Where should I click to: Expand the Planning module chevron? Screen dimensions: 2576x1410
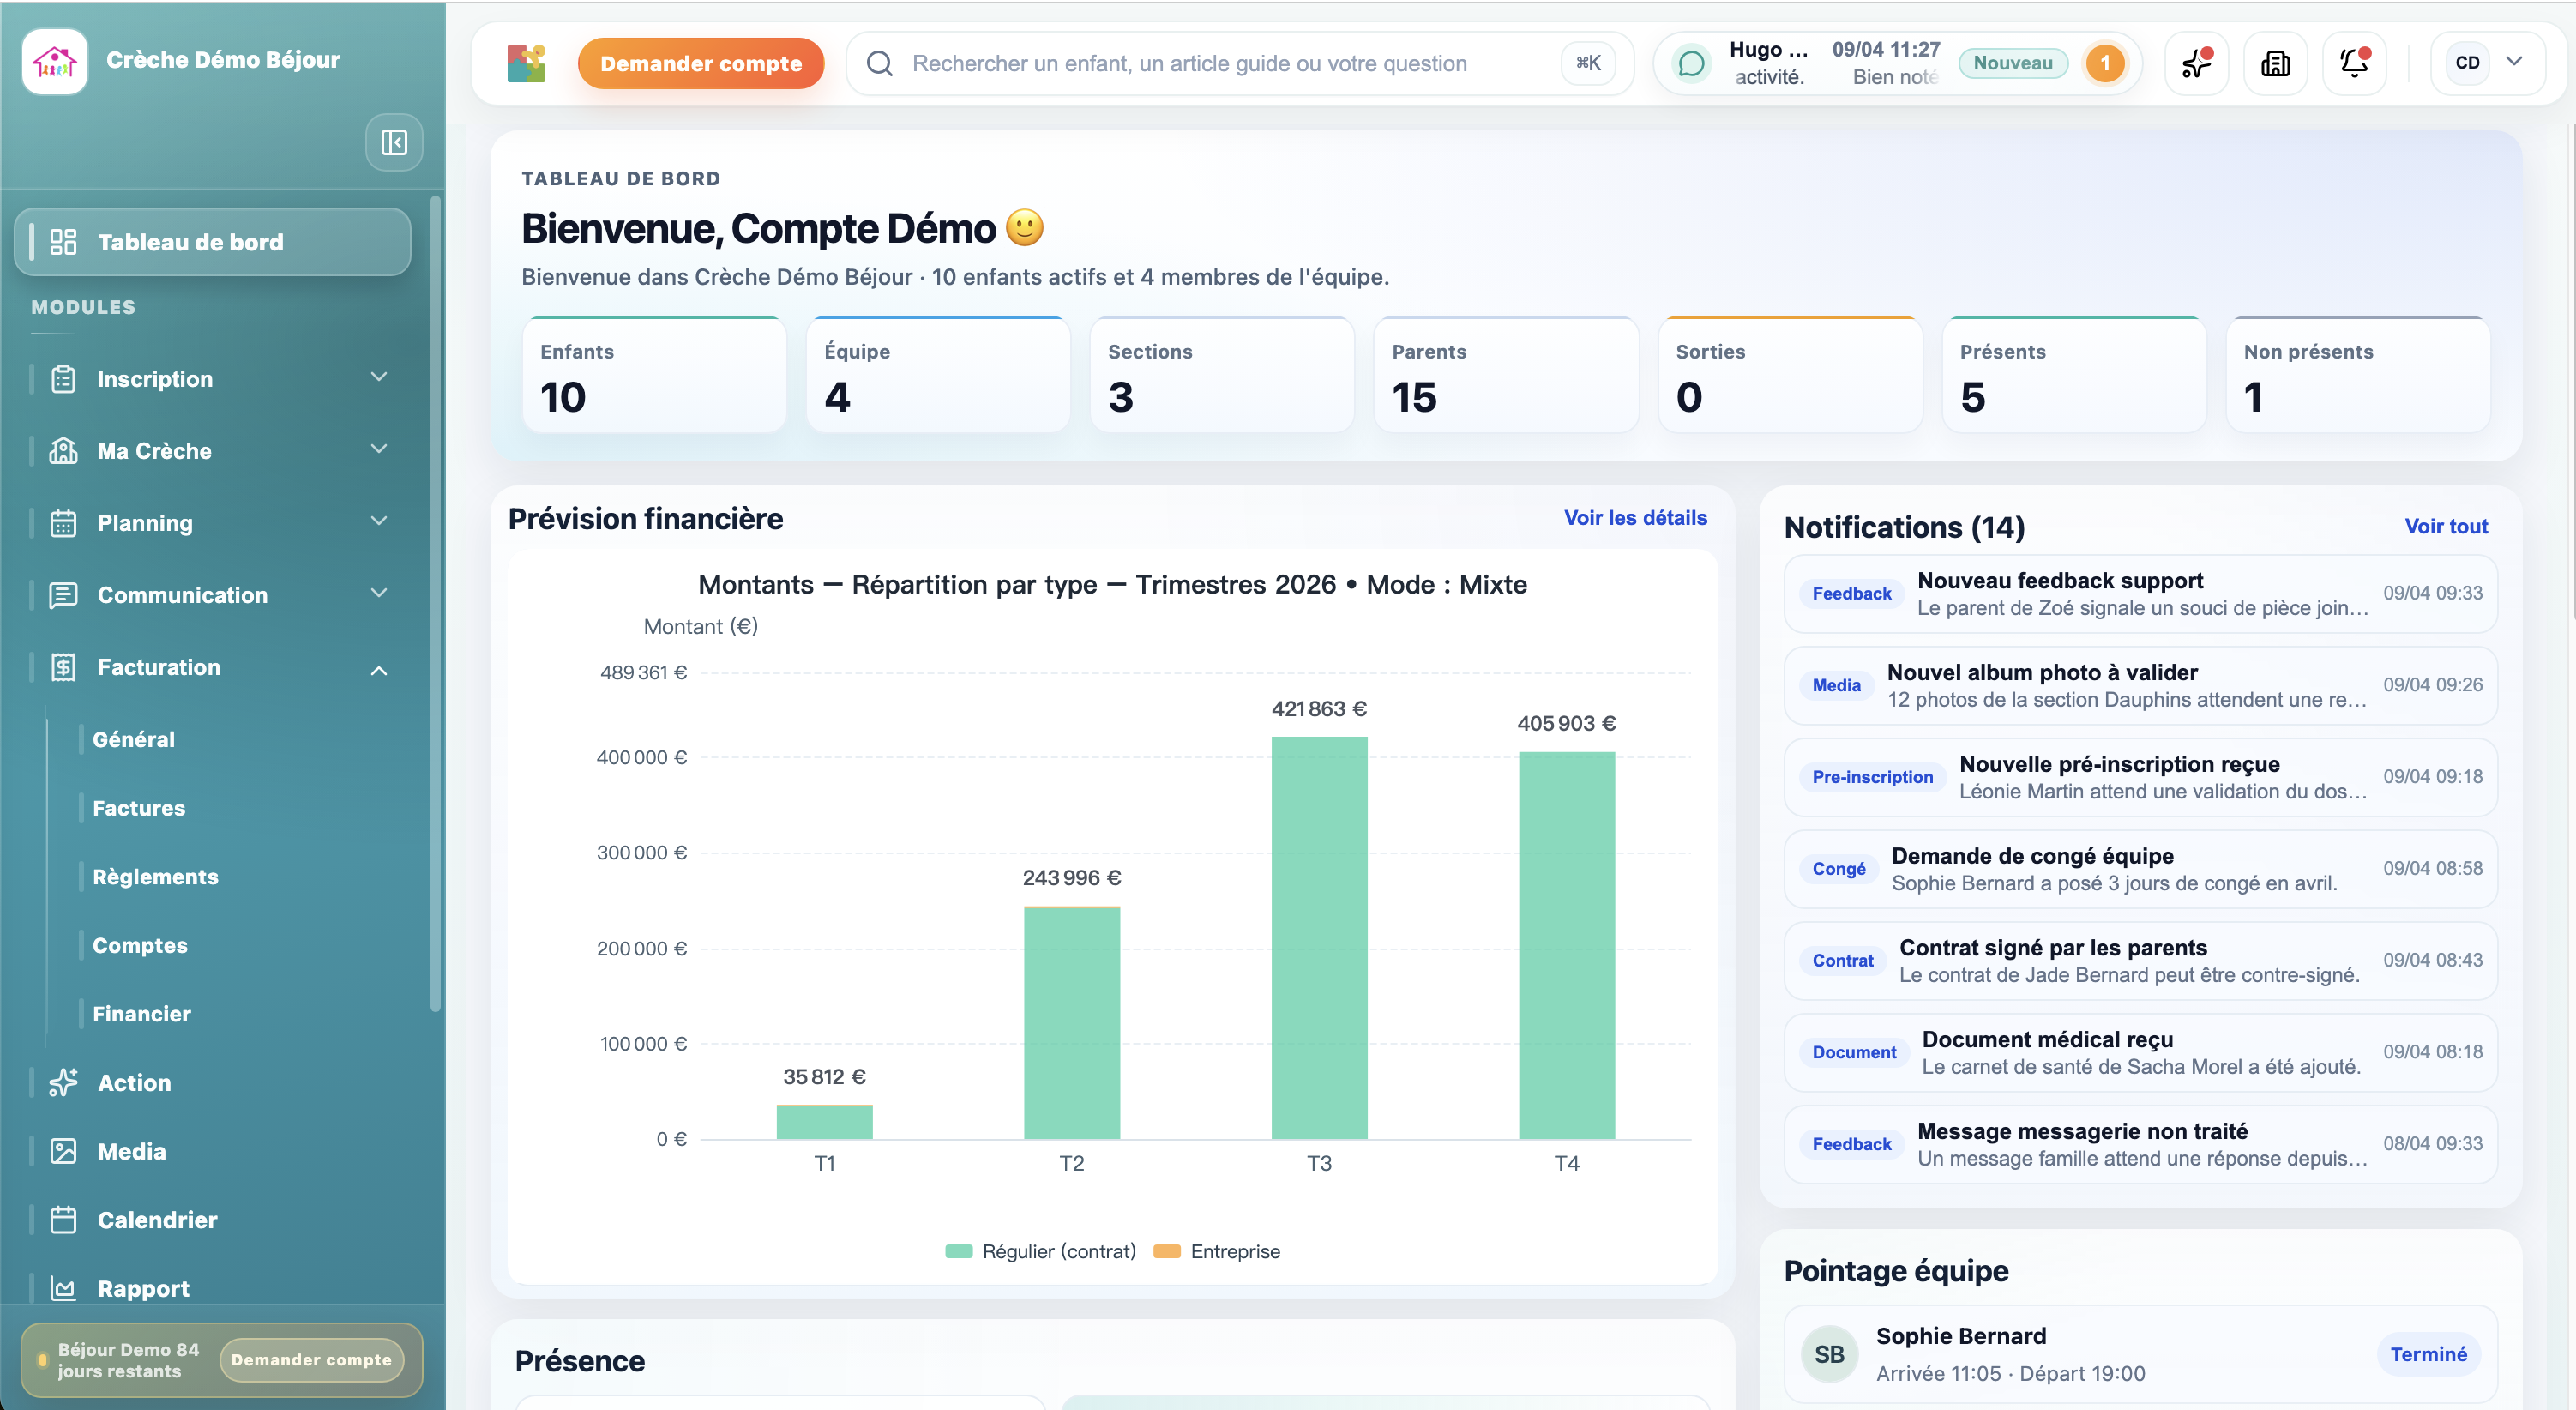(x=378, y=521)
